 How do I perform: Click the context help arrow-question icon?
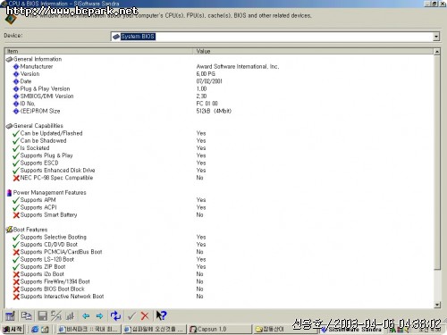[161, 315]
